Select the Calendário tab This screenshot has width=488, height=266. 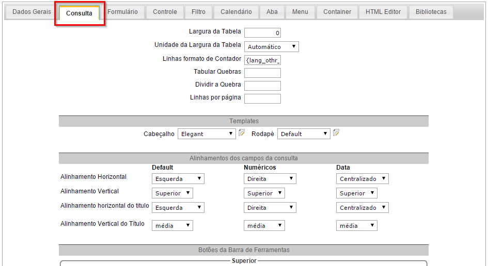236,12
